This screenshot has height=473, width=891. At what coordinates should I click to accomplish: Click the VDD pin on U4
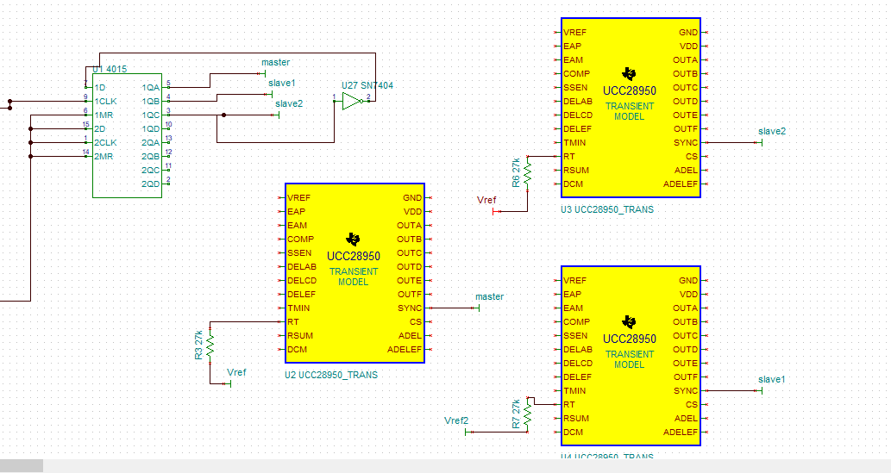[688, 294]
